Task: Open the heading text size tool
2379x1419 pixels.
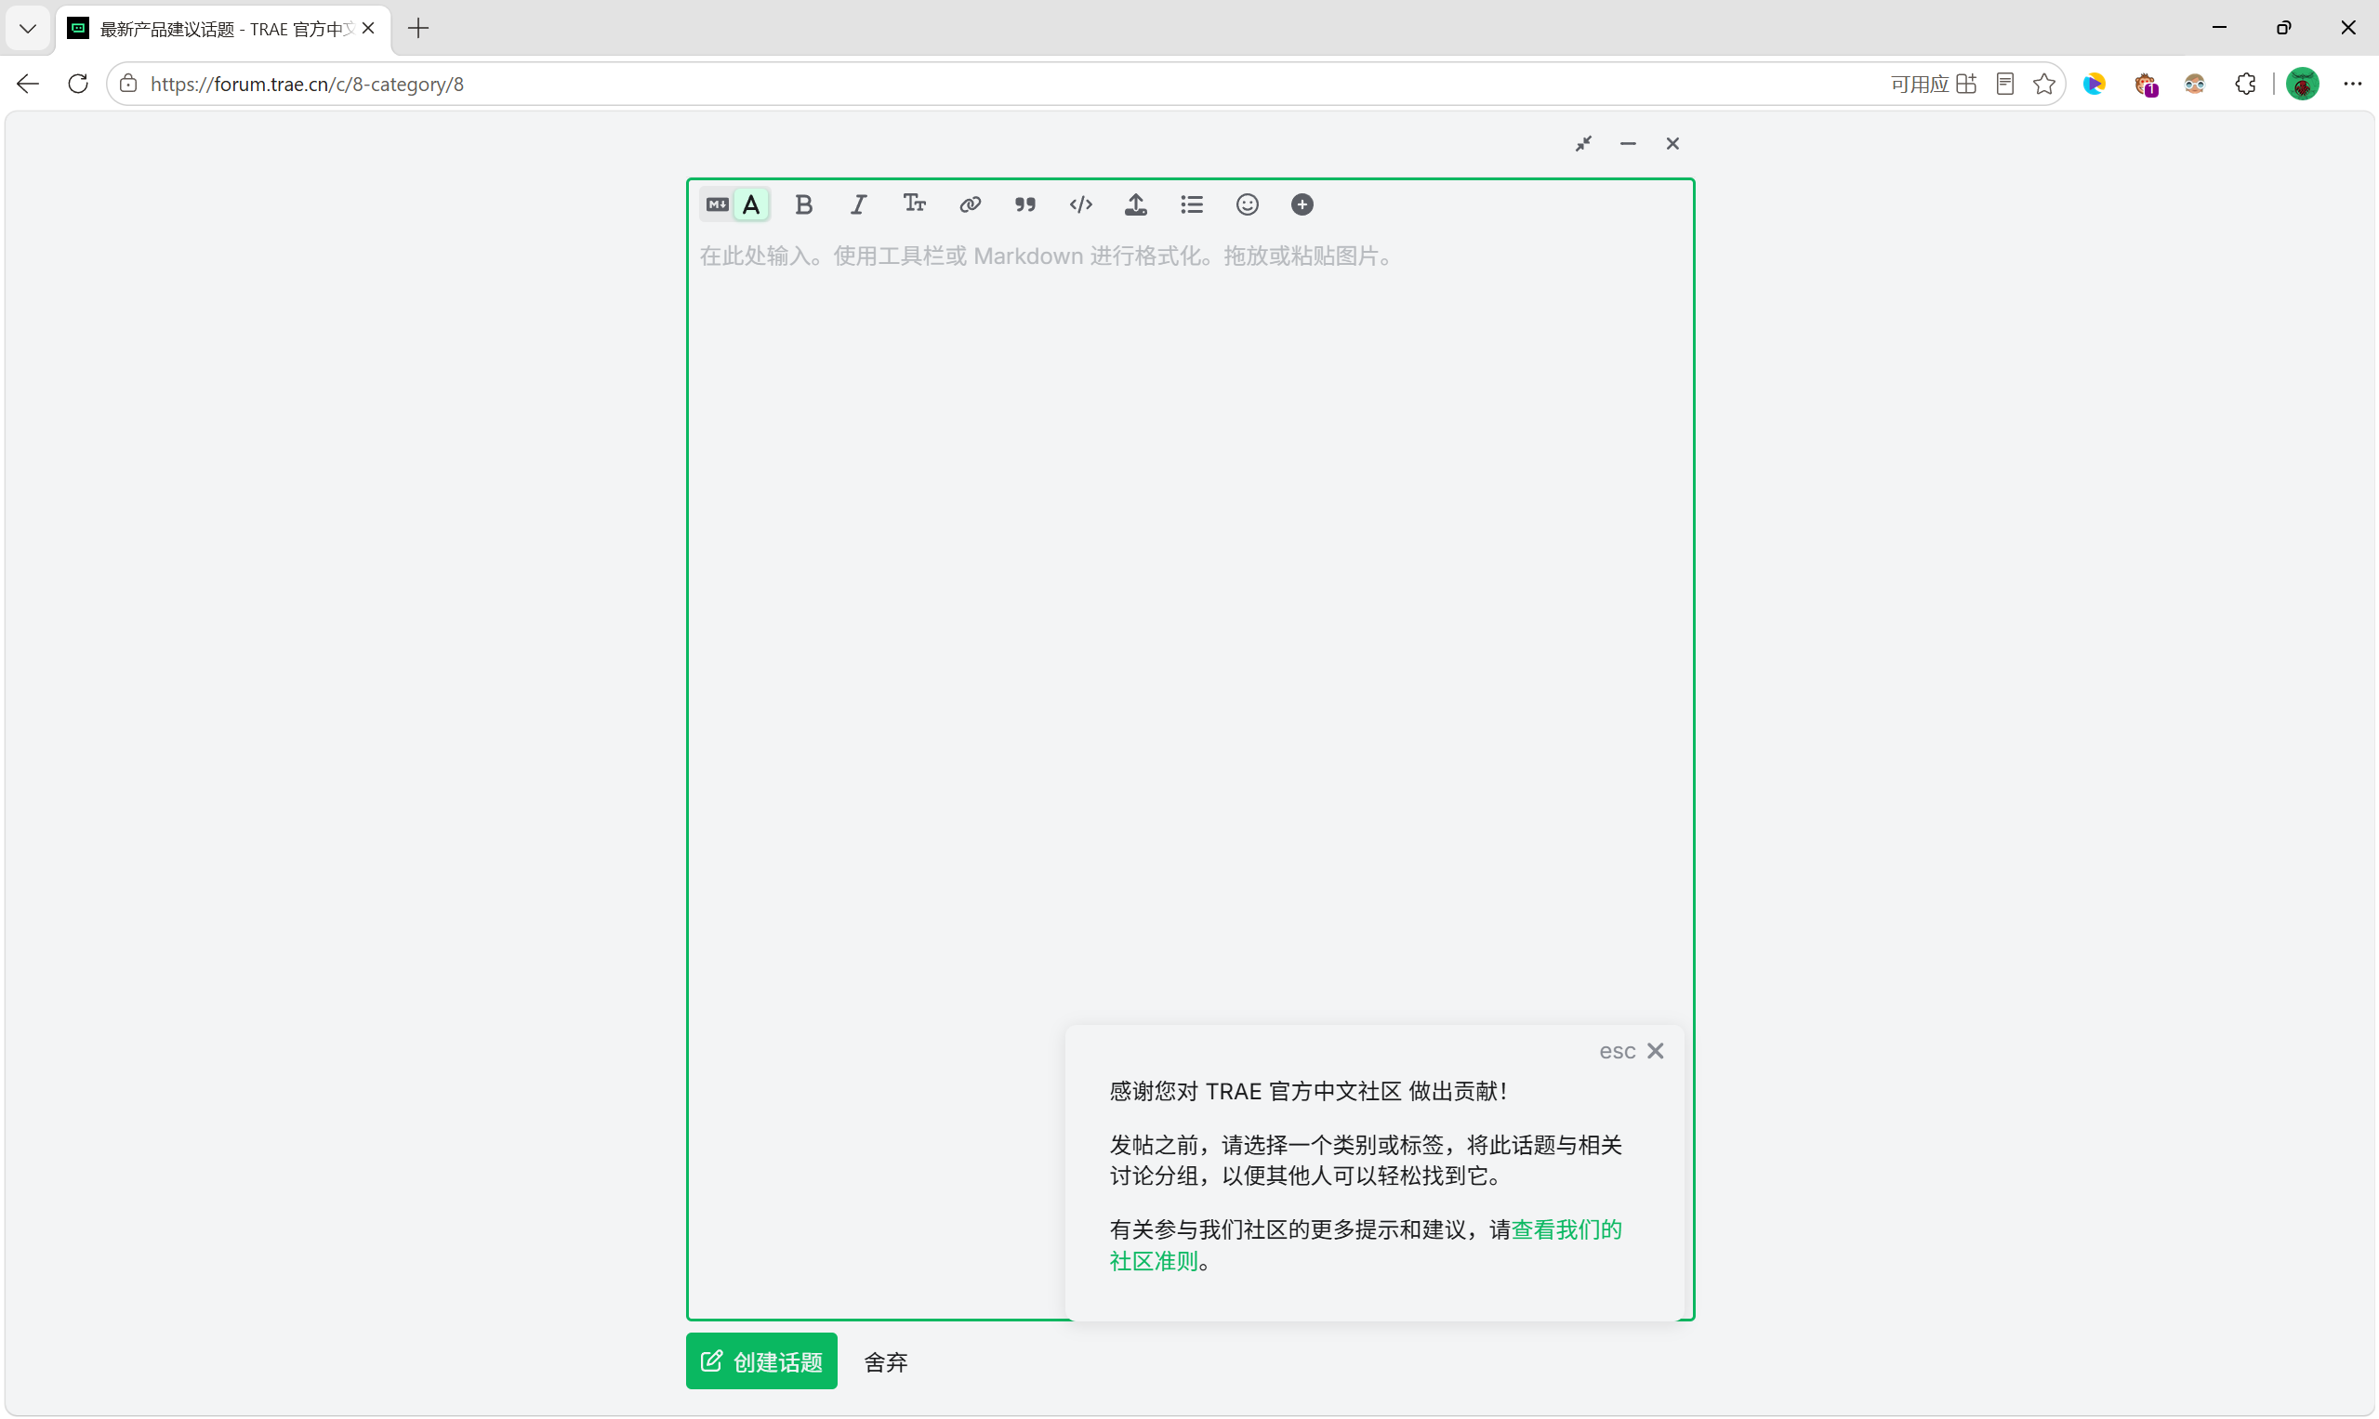Action: click(915, 204)
